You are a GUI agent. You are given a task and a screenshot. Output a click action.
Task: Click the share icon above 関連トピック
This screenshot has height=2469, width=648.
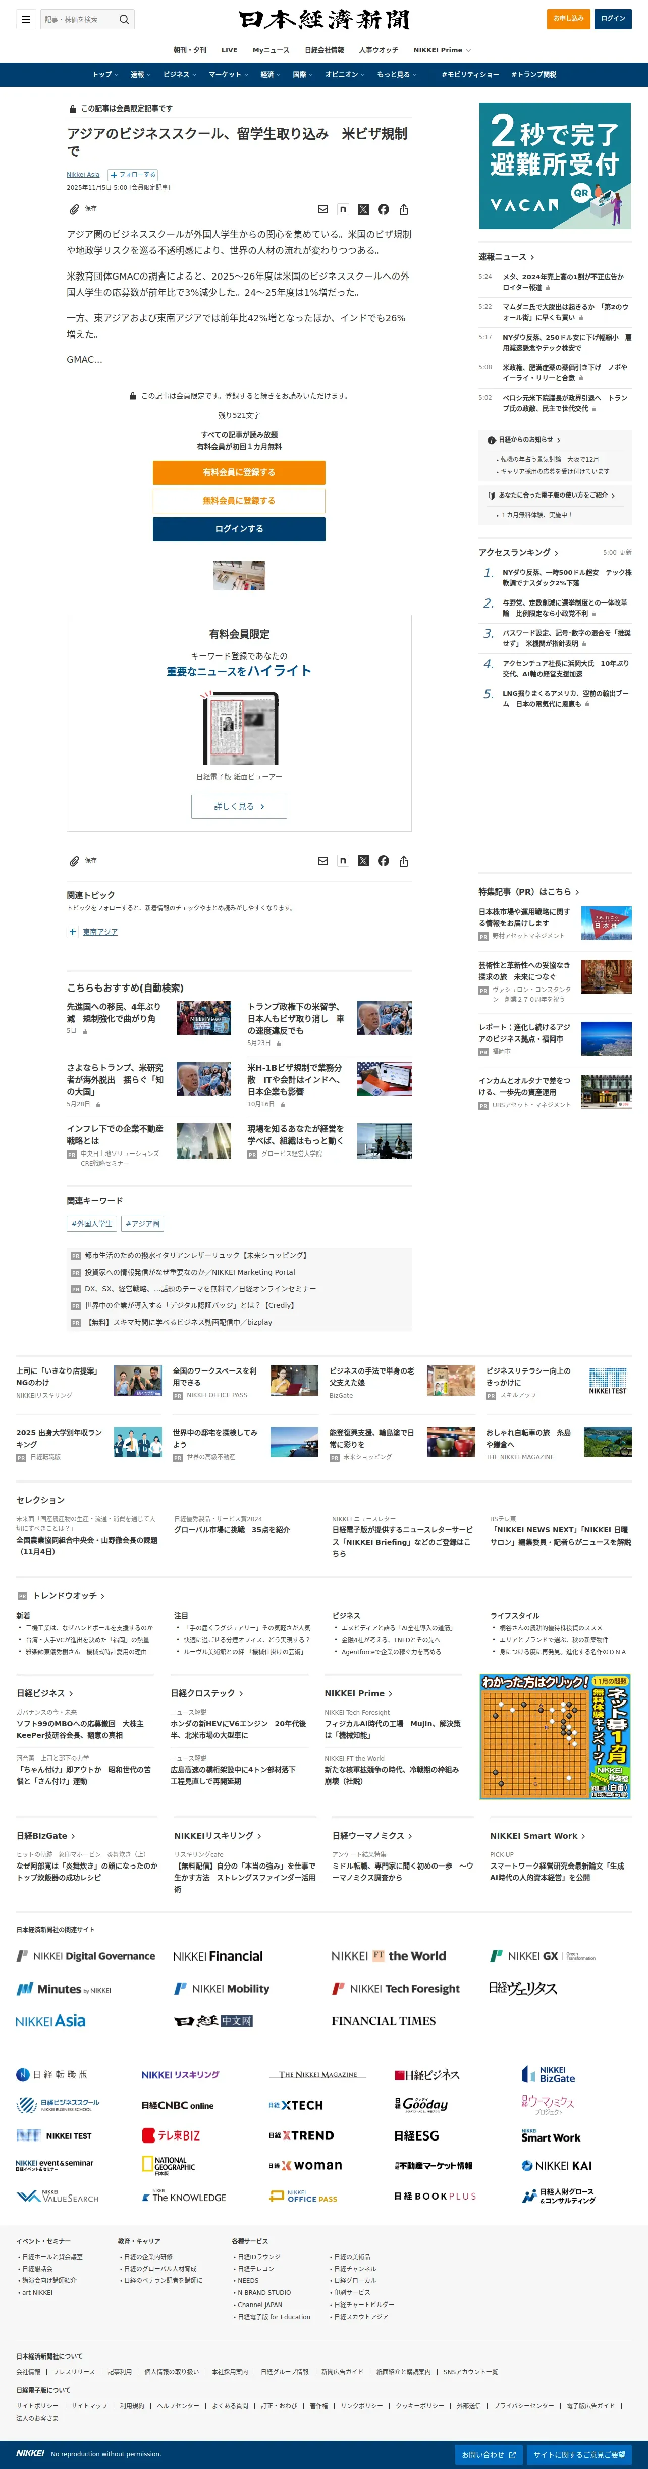pyautogui.click(x=404, y=861)
